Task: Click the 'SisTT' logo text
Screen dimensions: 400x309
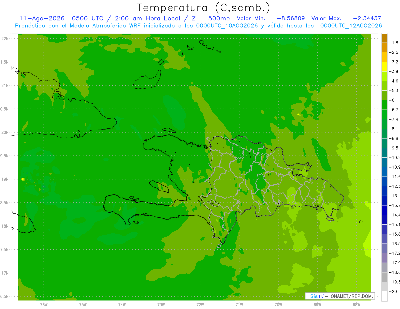Action: pyautogui.click(x=317, y=296)
